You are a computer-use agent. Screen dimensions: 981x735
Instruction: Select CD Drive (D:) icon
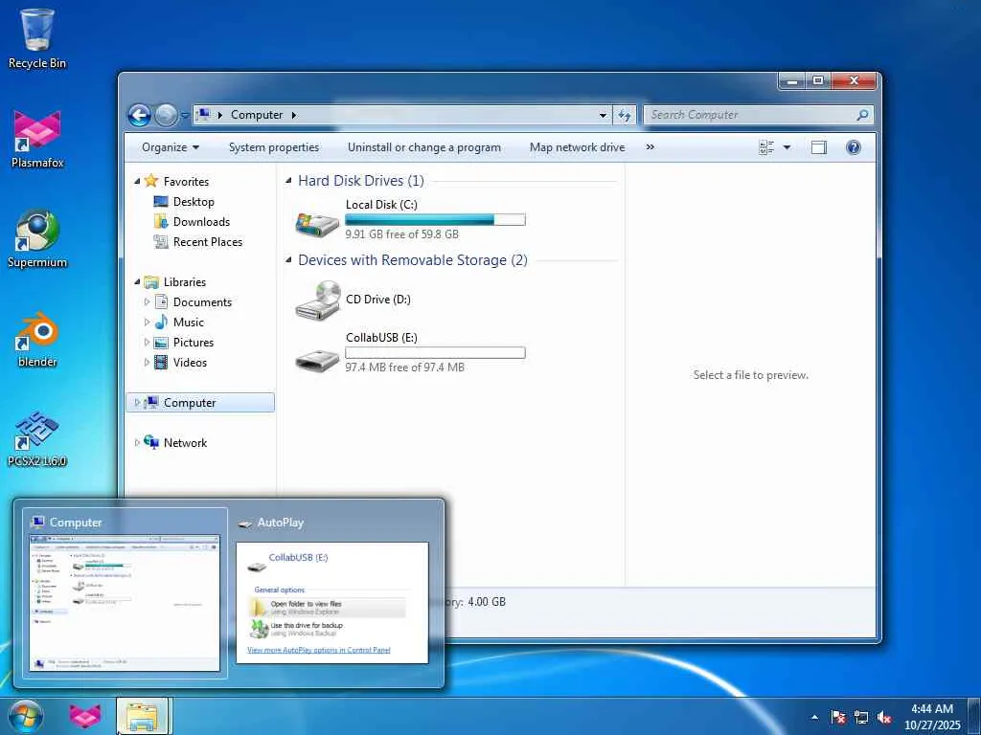[x=318, y=300]
